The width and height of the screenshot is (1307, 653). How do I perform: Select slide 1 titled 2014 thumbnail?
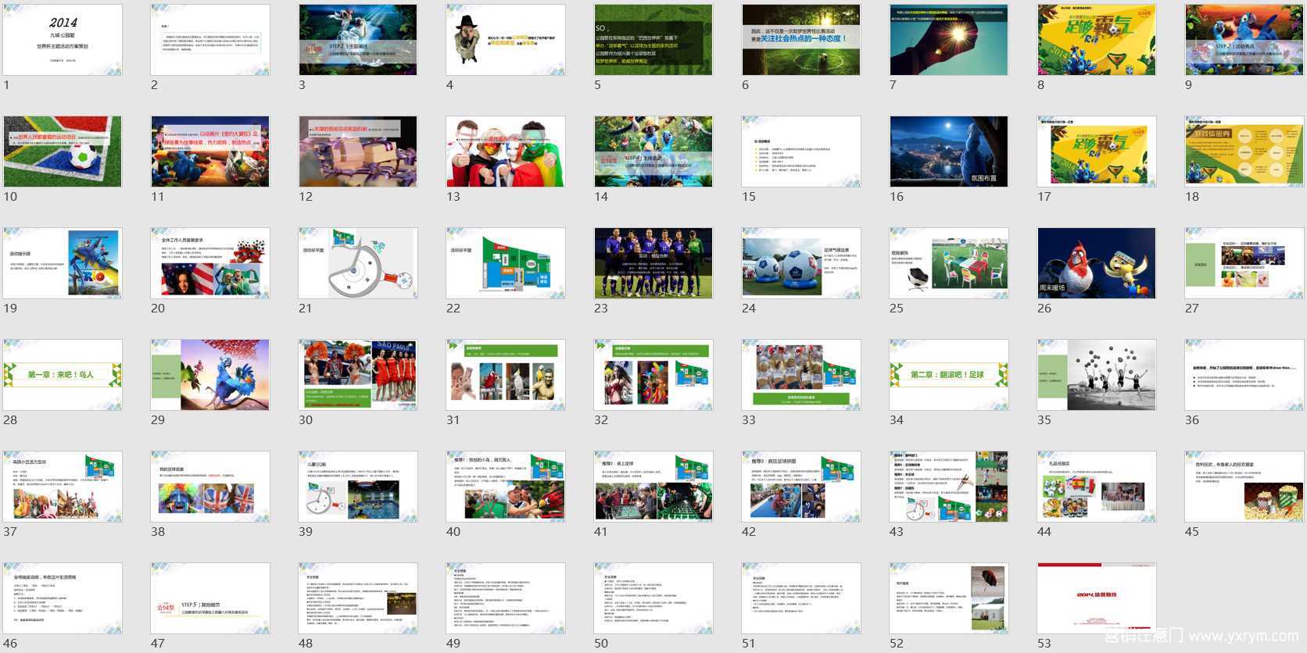(x=63, y=40)
